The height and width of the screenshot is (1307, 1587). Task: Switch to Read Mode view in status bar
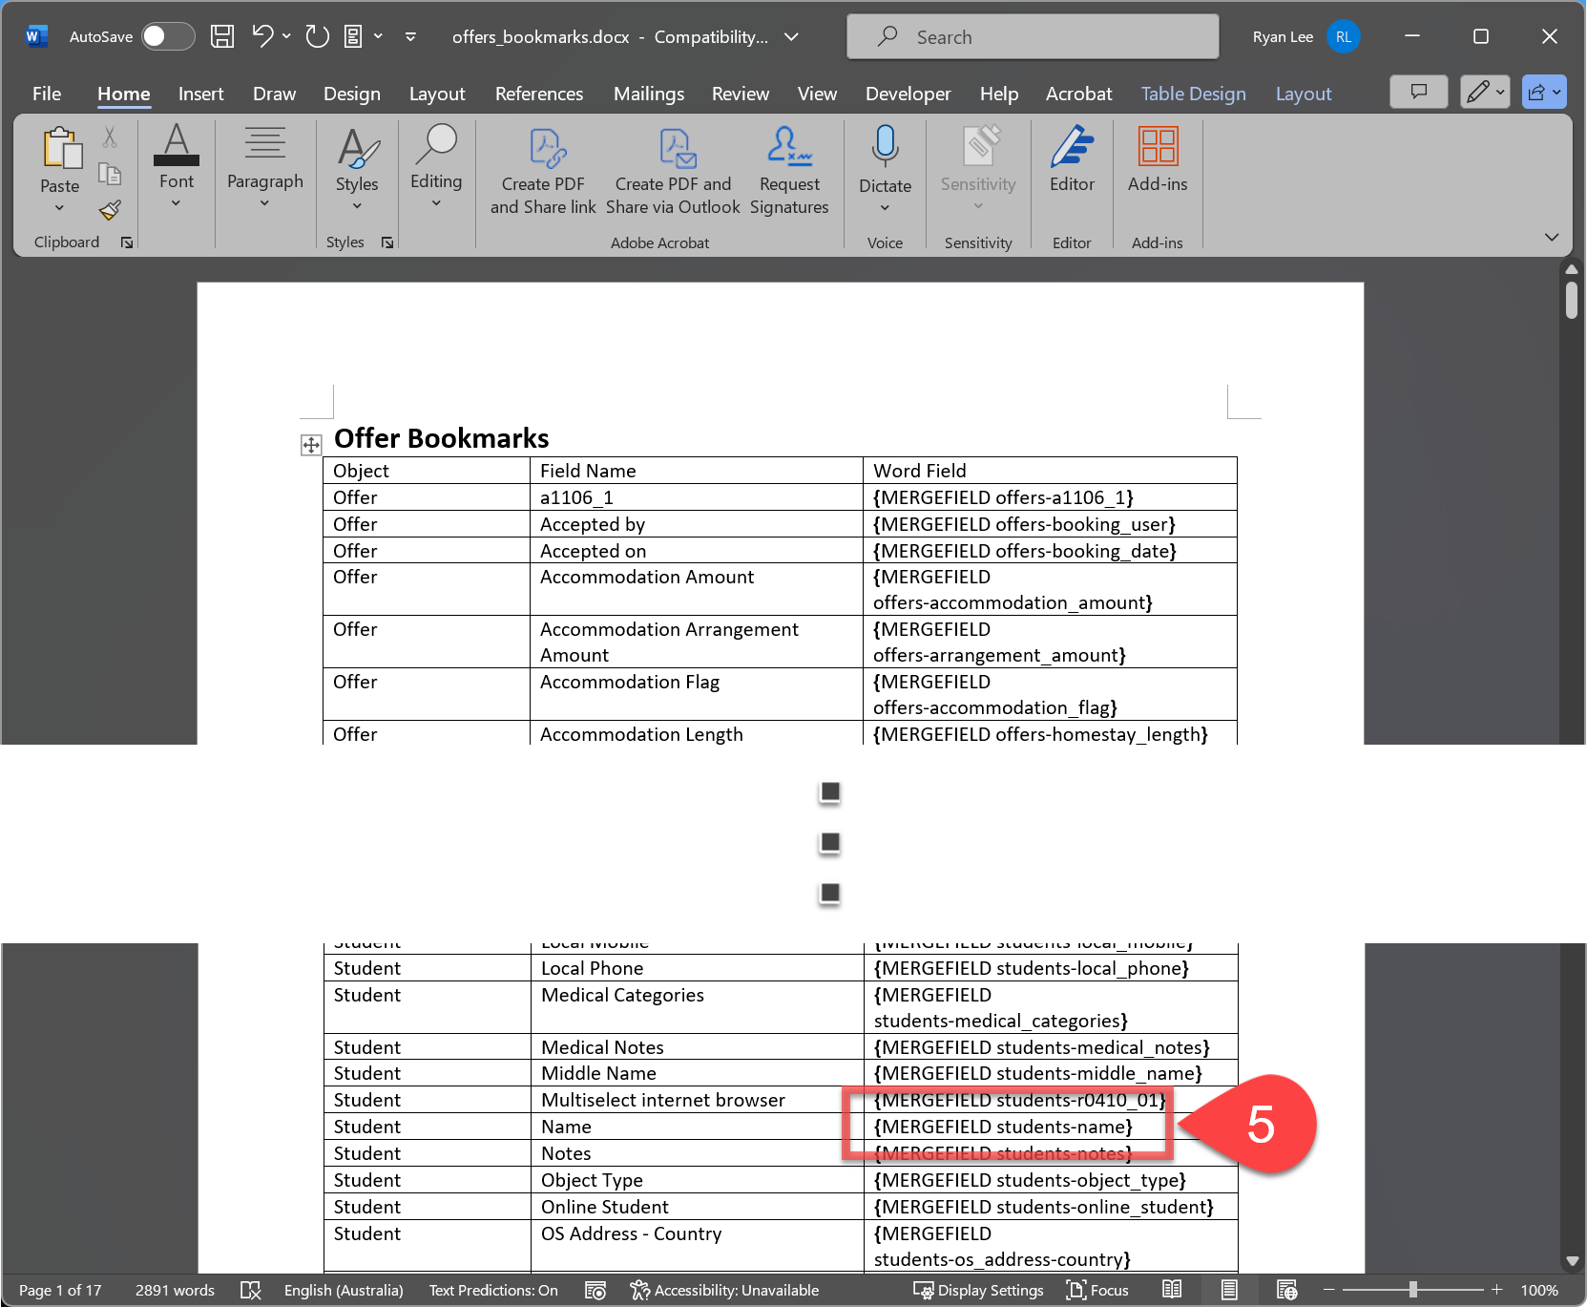(1172, 1290)
